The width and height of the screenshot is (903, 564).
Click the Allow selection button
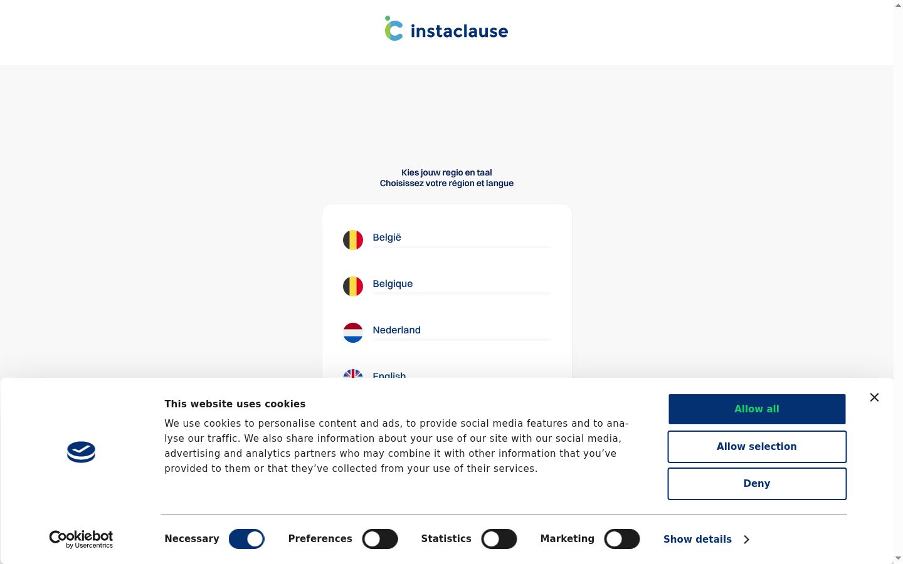coord(757,447)
